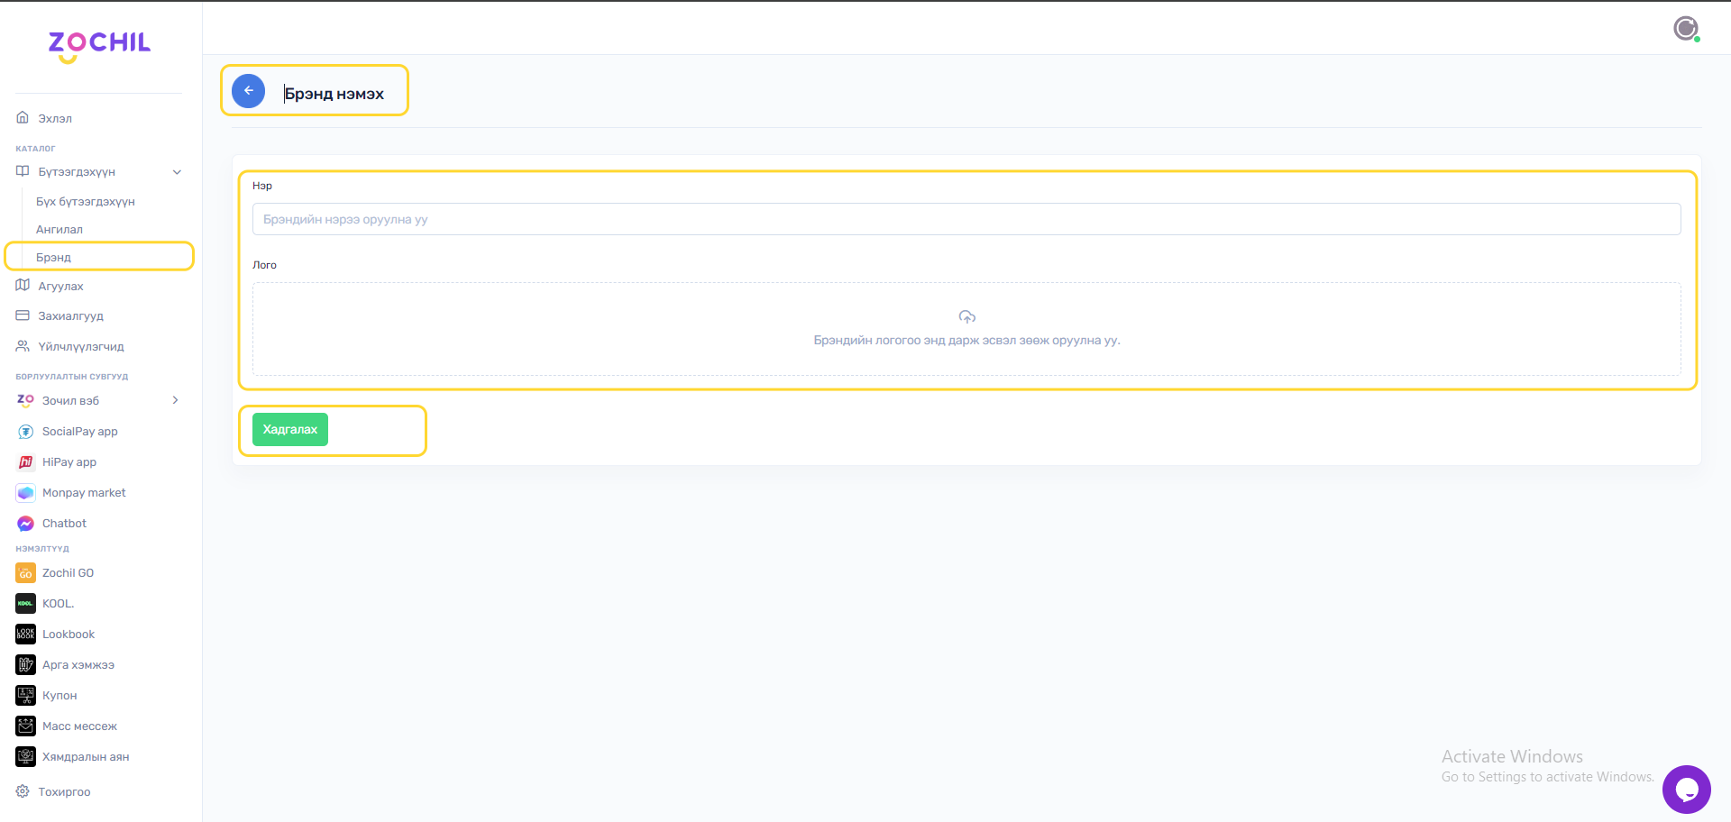Open the Chatbot channel

[x=64, y=524]
